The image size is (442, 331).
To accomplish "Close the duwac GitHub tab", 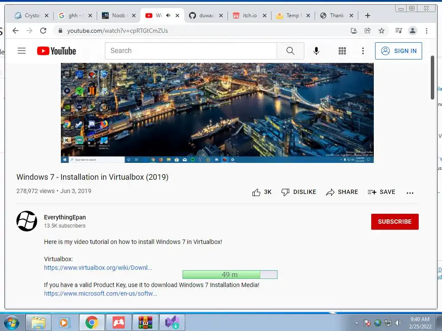I will (221, 16).
